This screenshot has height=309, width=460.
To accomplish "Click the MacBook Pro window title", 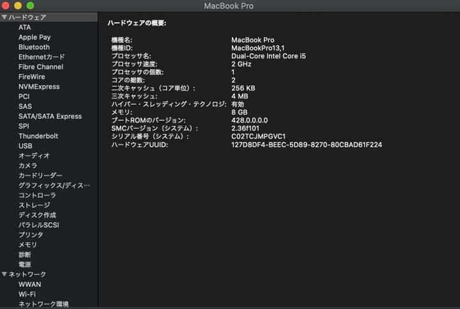I will (x=229, y=6).
